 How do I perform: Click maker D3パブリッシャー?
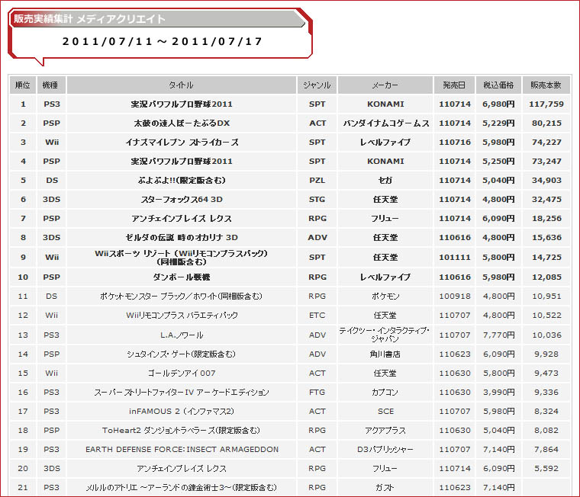(x=385, y=449)
